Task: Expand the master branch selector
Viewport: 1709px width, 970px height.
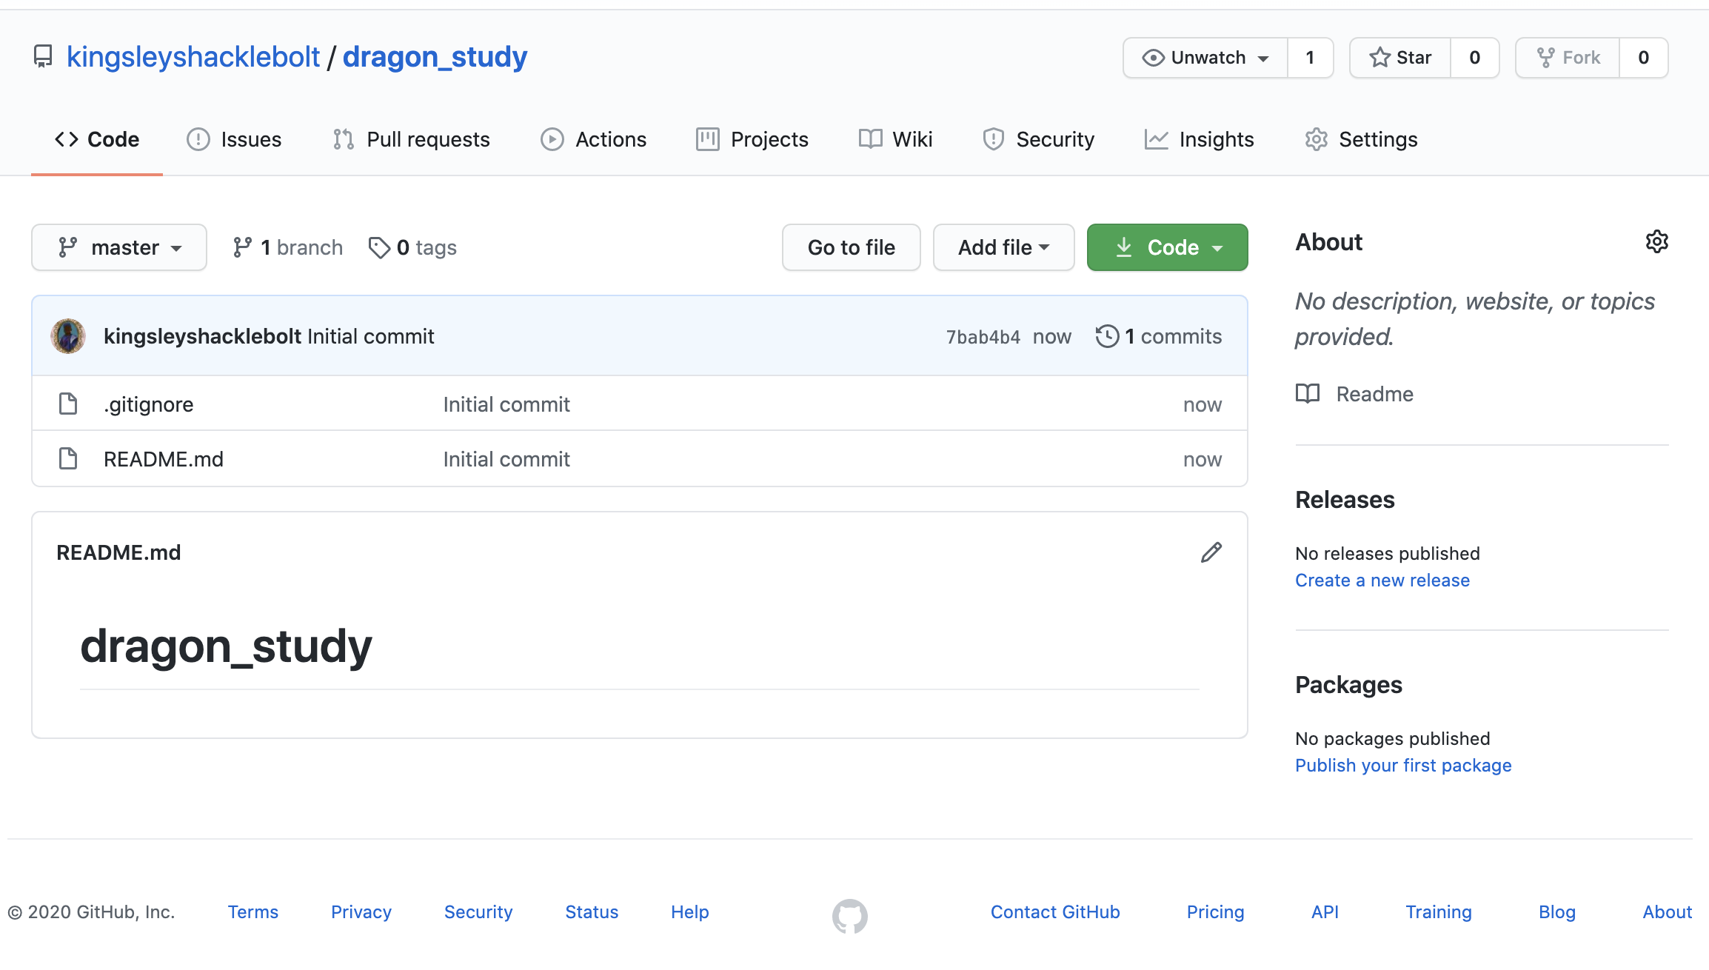Action: [119, 247]
